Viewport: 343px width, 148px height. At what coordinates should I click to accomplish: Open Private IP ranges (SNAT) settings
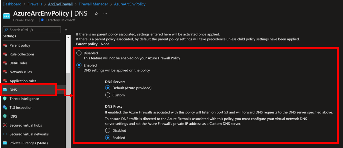[29, 143]
